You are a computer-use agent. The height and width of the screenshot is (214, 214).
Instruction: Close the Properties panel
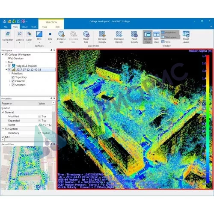54,98
